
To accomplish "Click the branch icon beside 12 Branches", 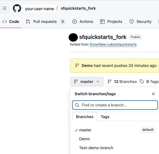I will (109, 81).
